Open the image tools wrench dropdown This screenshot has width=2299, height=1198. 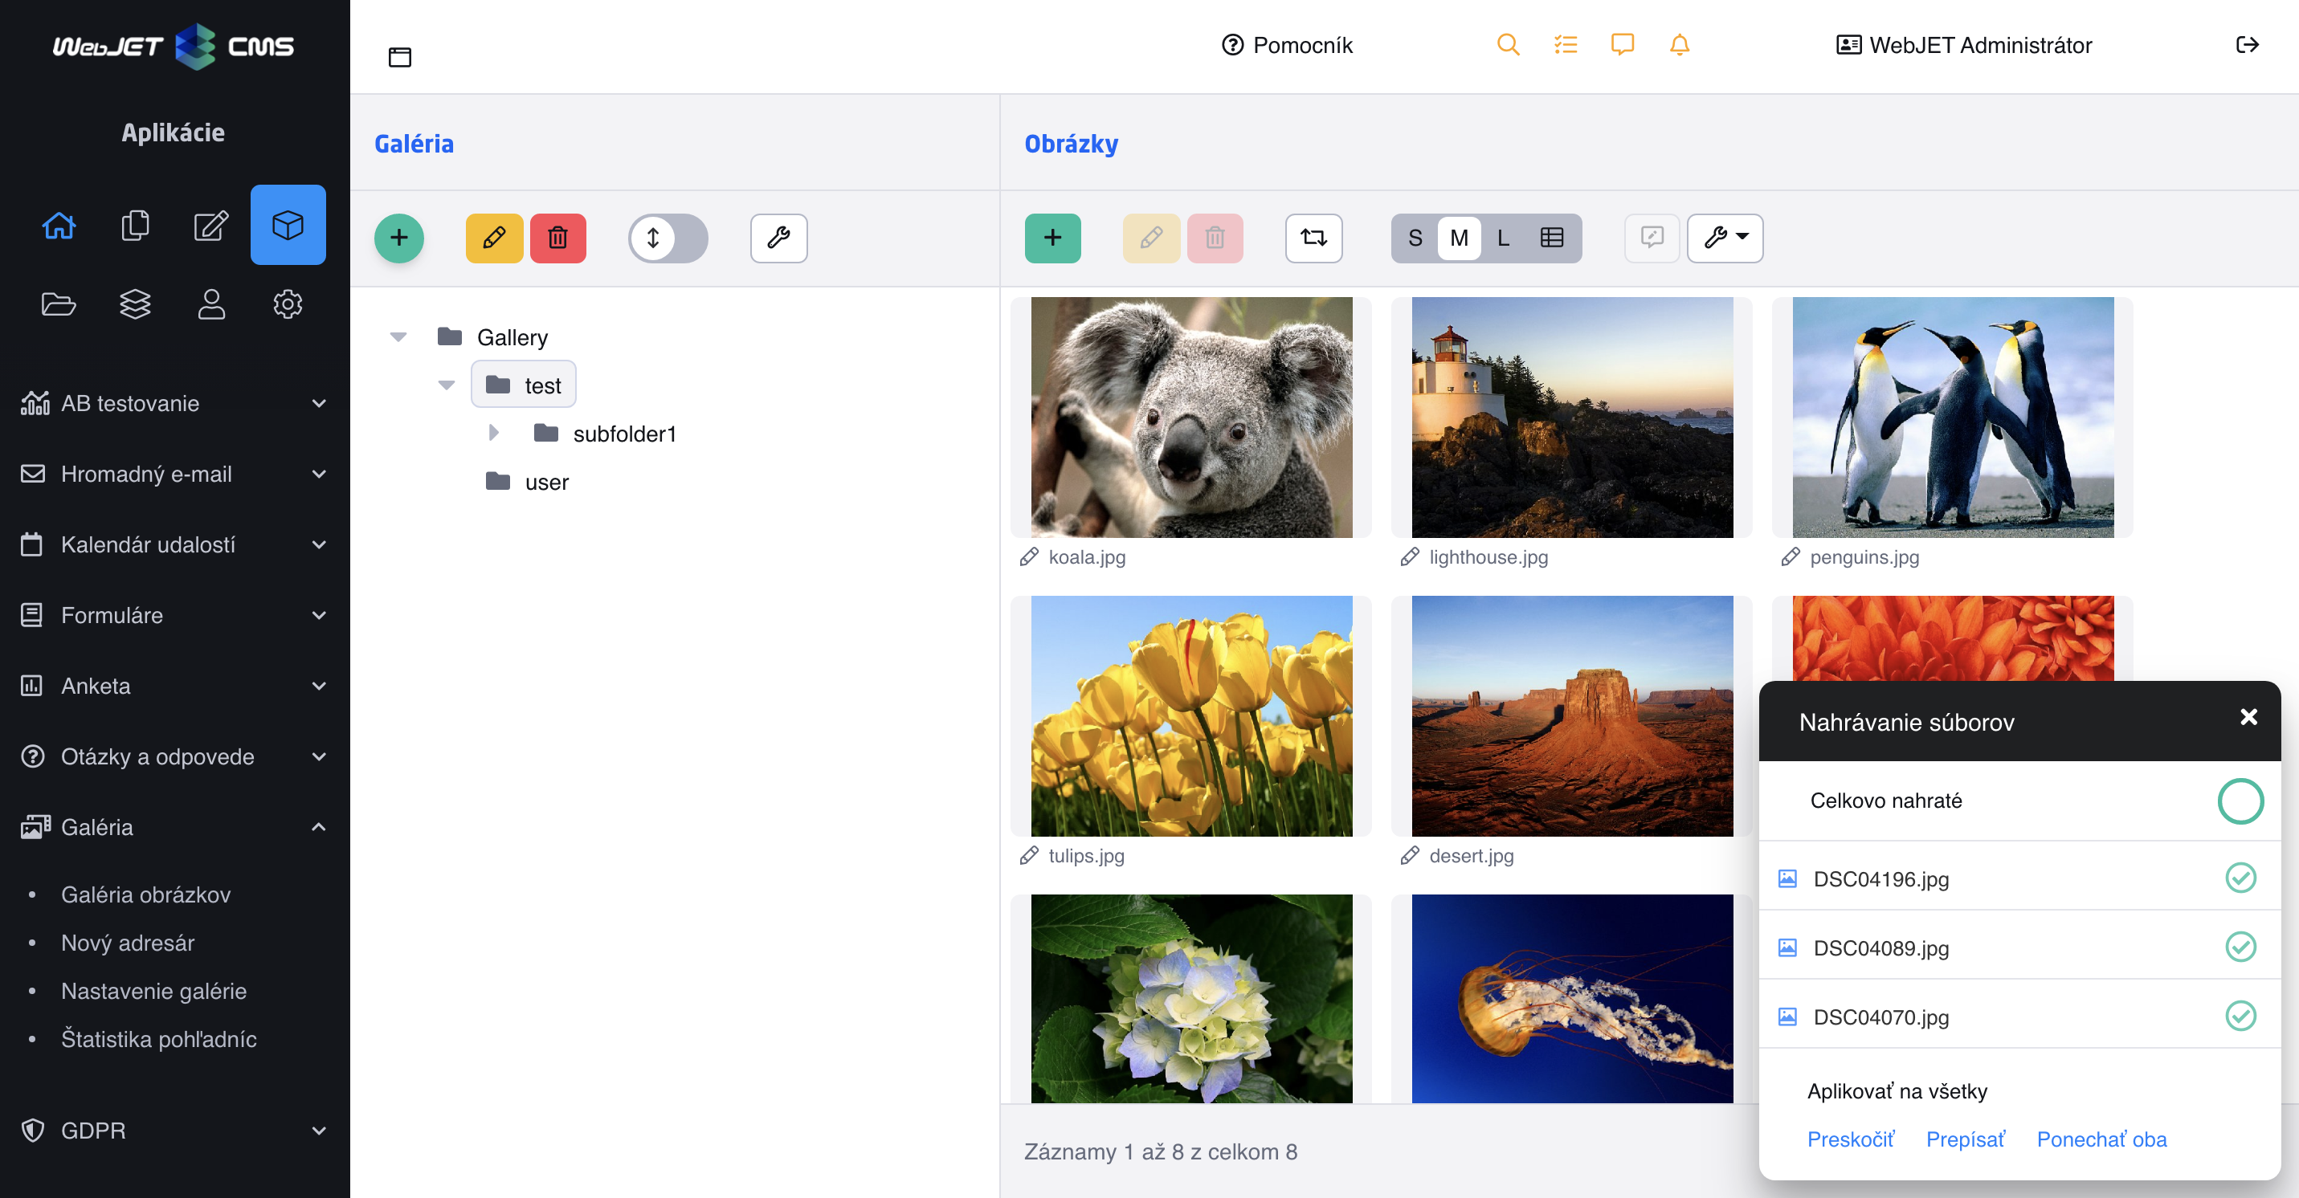click(1723, 238)
